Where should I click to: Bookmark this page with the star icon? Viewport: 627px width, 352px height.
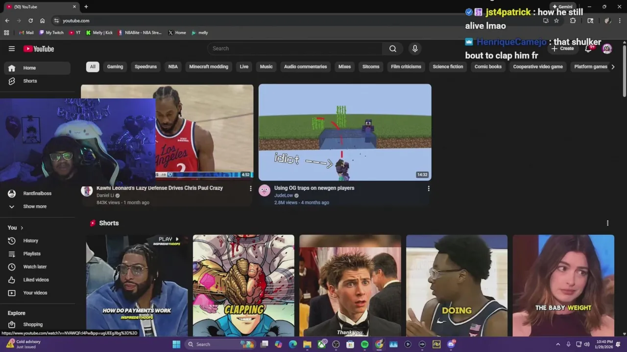point(556,21)
